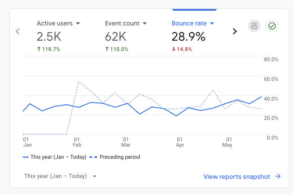Click the arrow icon after View reports snapshot
294x195 pixels.
point(278,177)
